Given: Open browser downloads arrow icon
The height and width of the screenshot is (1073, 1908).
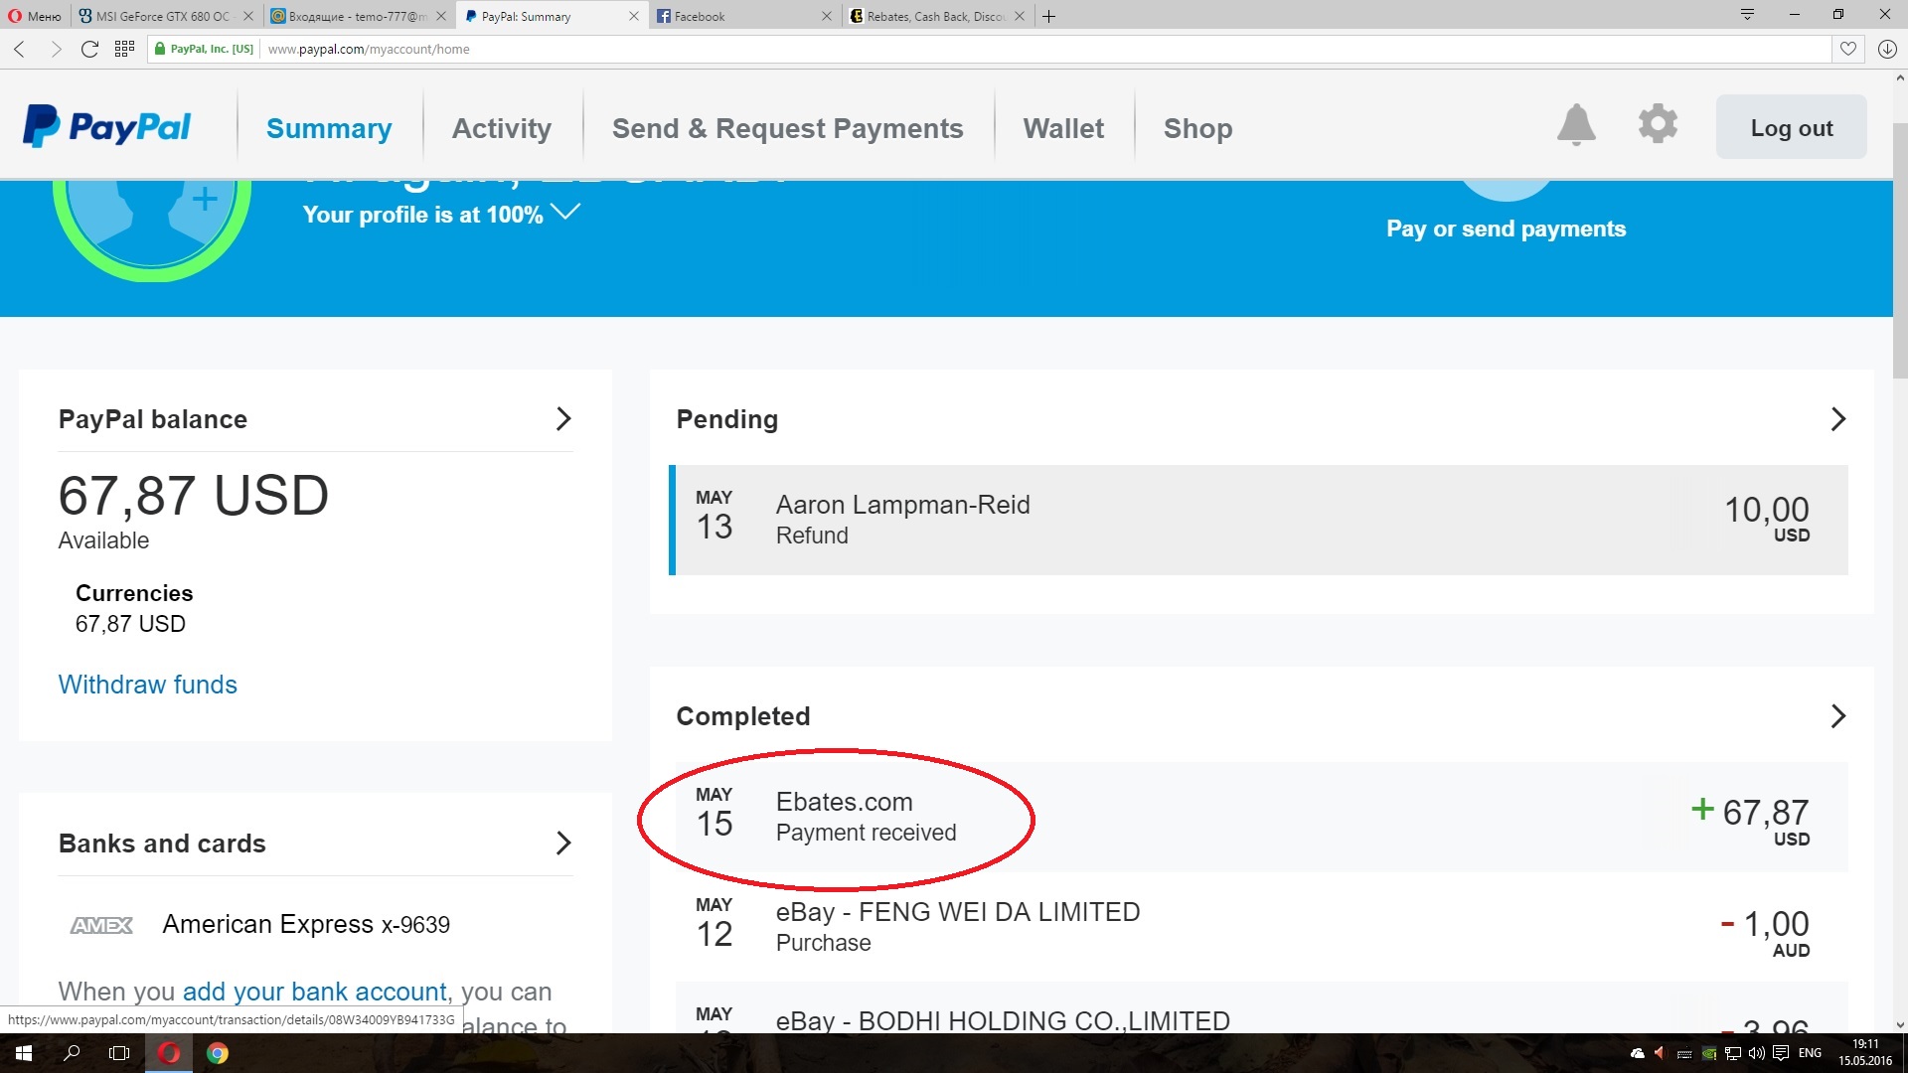Looking at the screenshot, I should click(1887, 49).
